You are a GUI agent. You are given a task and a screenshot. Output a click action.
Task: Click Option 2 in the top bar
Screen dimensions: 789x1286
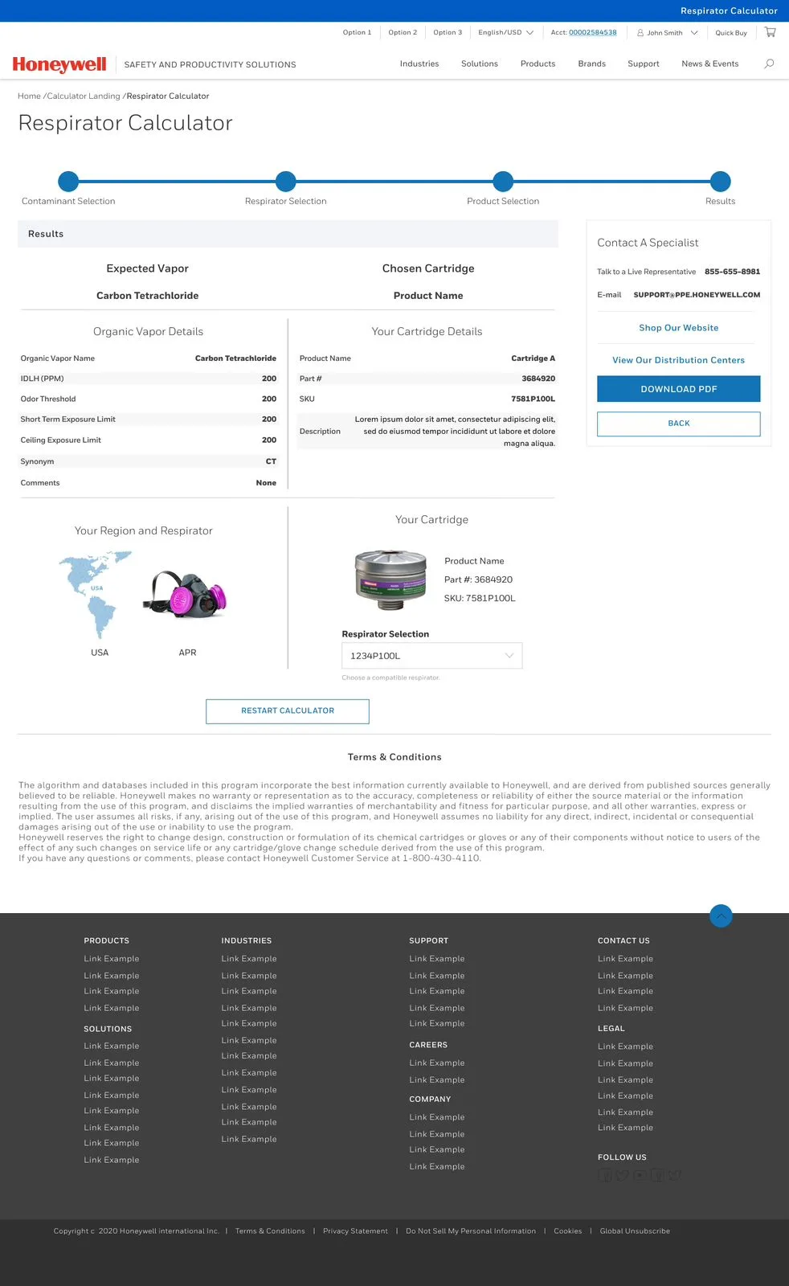coord(403,33)
